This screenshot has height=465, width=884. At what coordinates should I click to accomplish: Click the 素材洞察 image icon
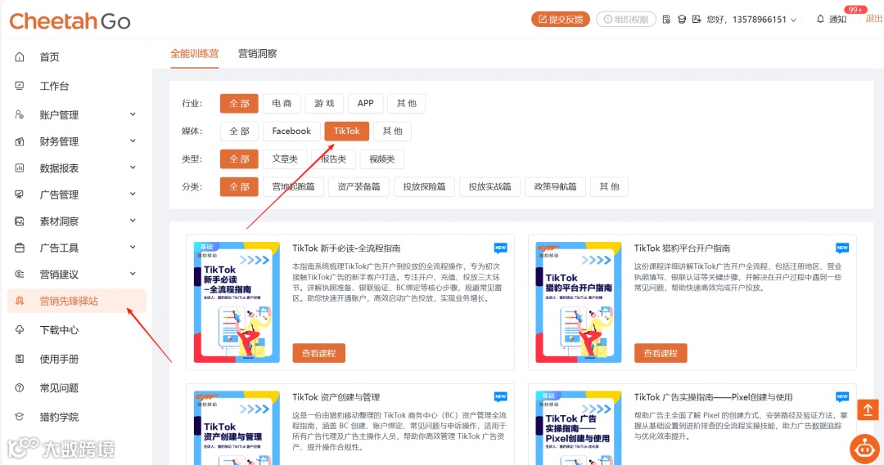tap(20, 221)
